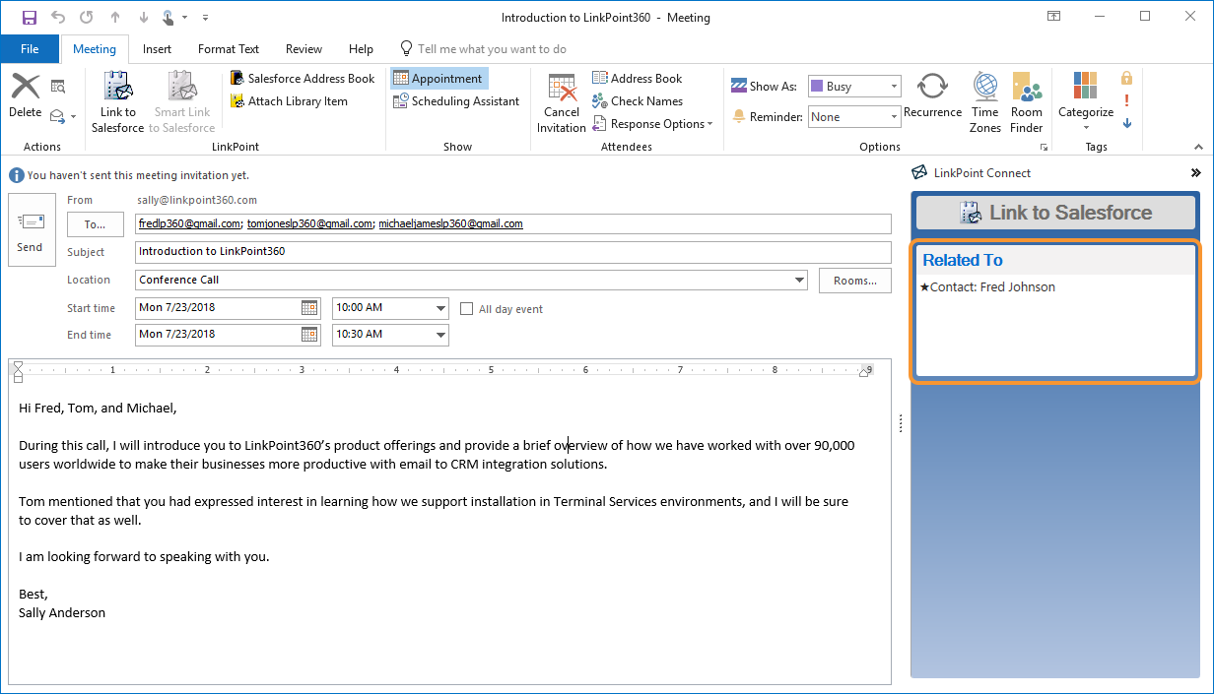Open the 10:00 AM start time dropdown
Screen dimensions: 1214x694
440,308
